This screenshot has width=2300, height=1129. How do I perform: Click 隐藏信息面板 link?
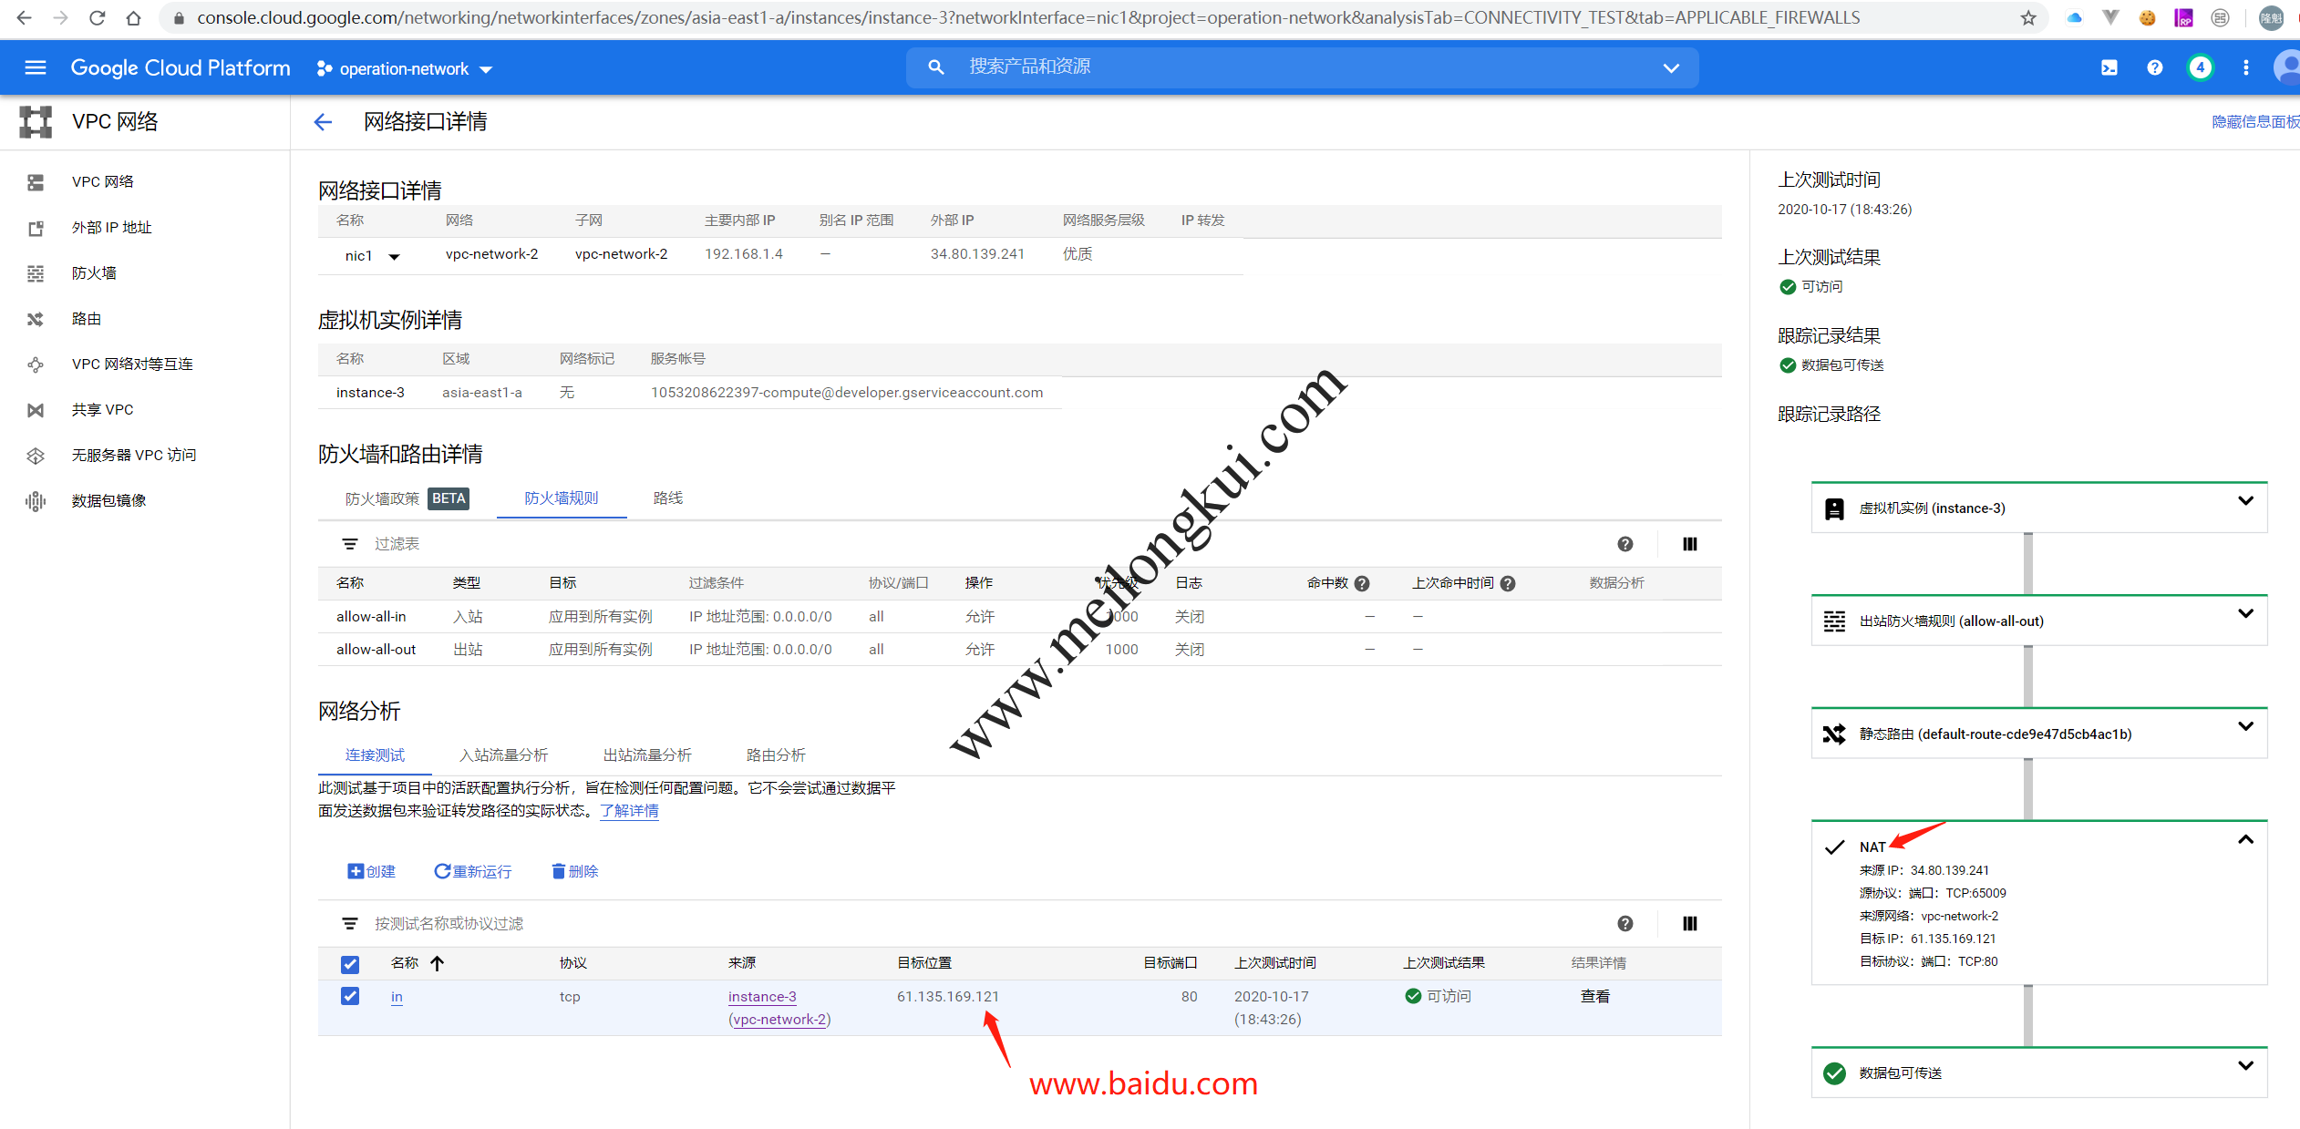click(x=2255, y=122)
